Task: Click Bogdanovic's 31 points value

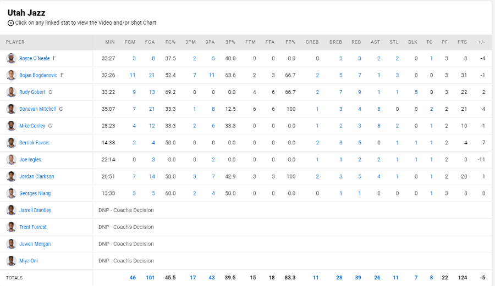Action: pos(464,75)
